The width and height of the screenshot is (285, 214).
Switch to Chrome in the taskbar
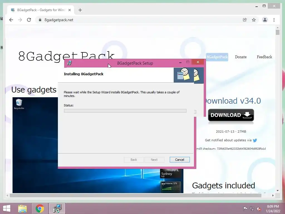(40, 208)
